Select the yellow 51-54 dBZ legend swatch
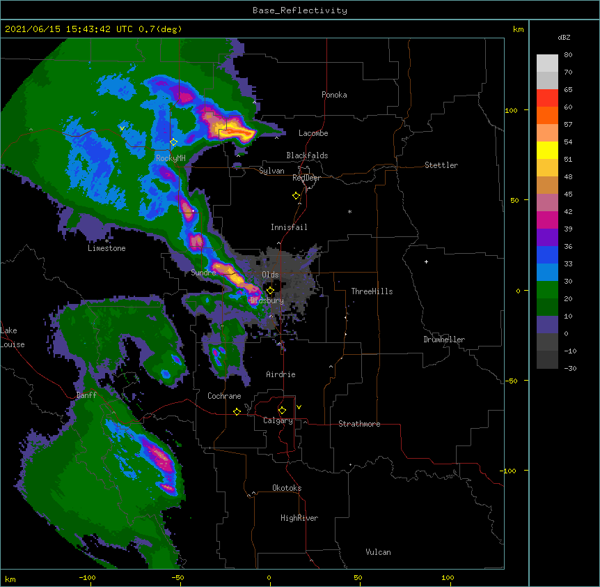Image resolution: width=600 pixels, height=587 pixels. coord(547,150)
